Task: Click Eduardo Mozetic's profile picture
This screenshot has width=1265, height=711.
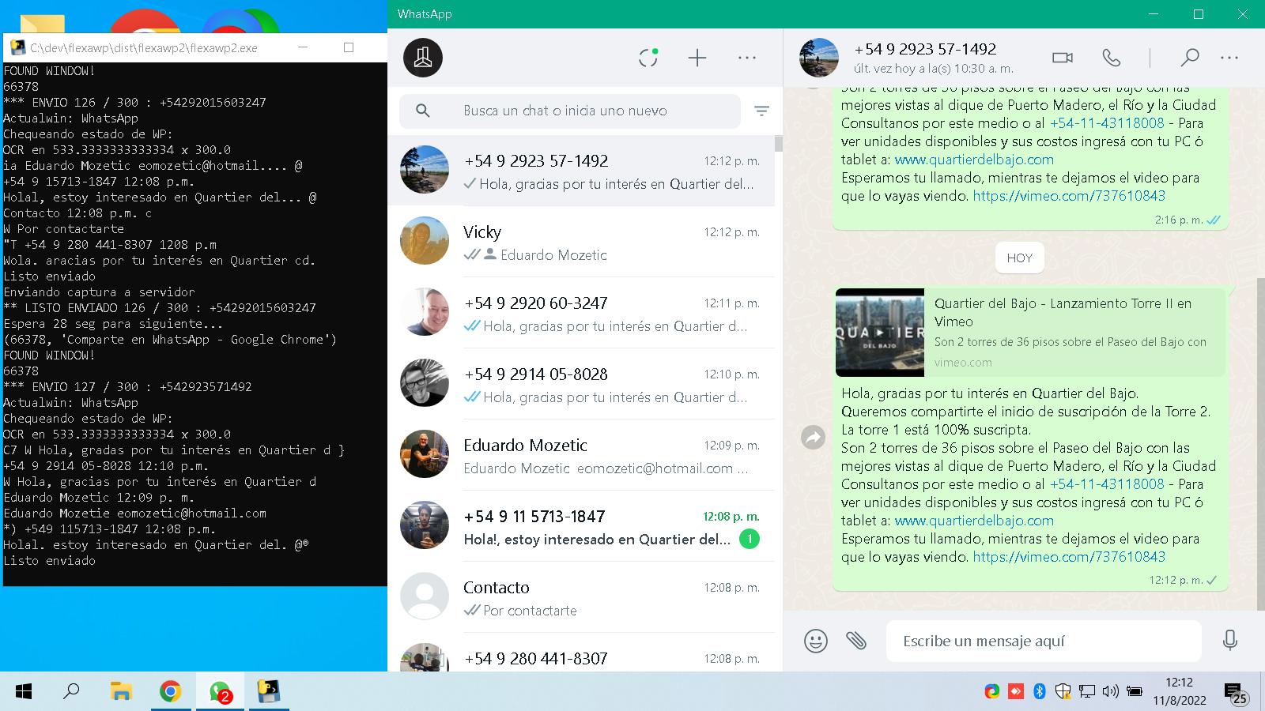Action: (425, 454)
